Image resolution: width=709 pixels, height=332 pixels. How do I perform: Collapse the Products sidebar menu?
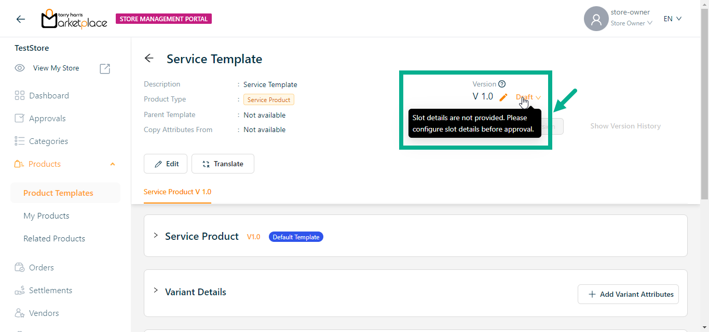point(113,164)
